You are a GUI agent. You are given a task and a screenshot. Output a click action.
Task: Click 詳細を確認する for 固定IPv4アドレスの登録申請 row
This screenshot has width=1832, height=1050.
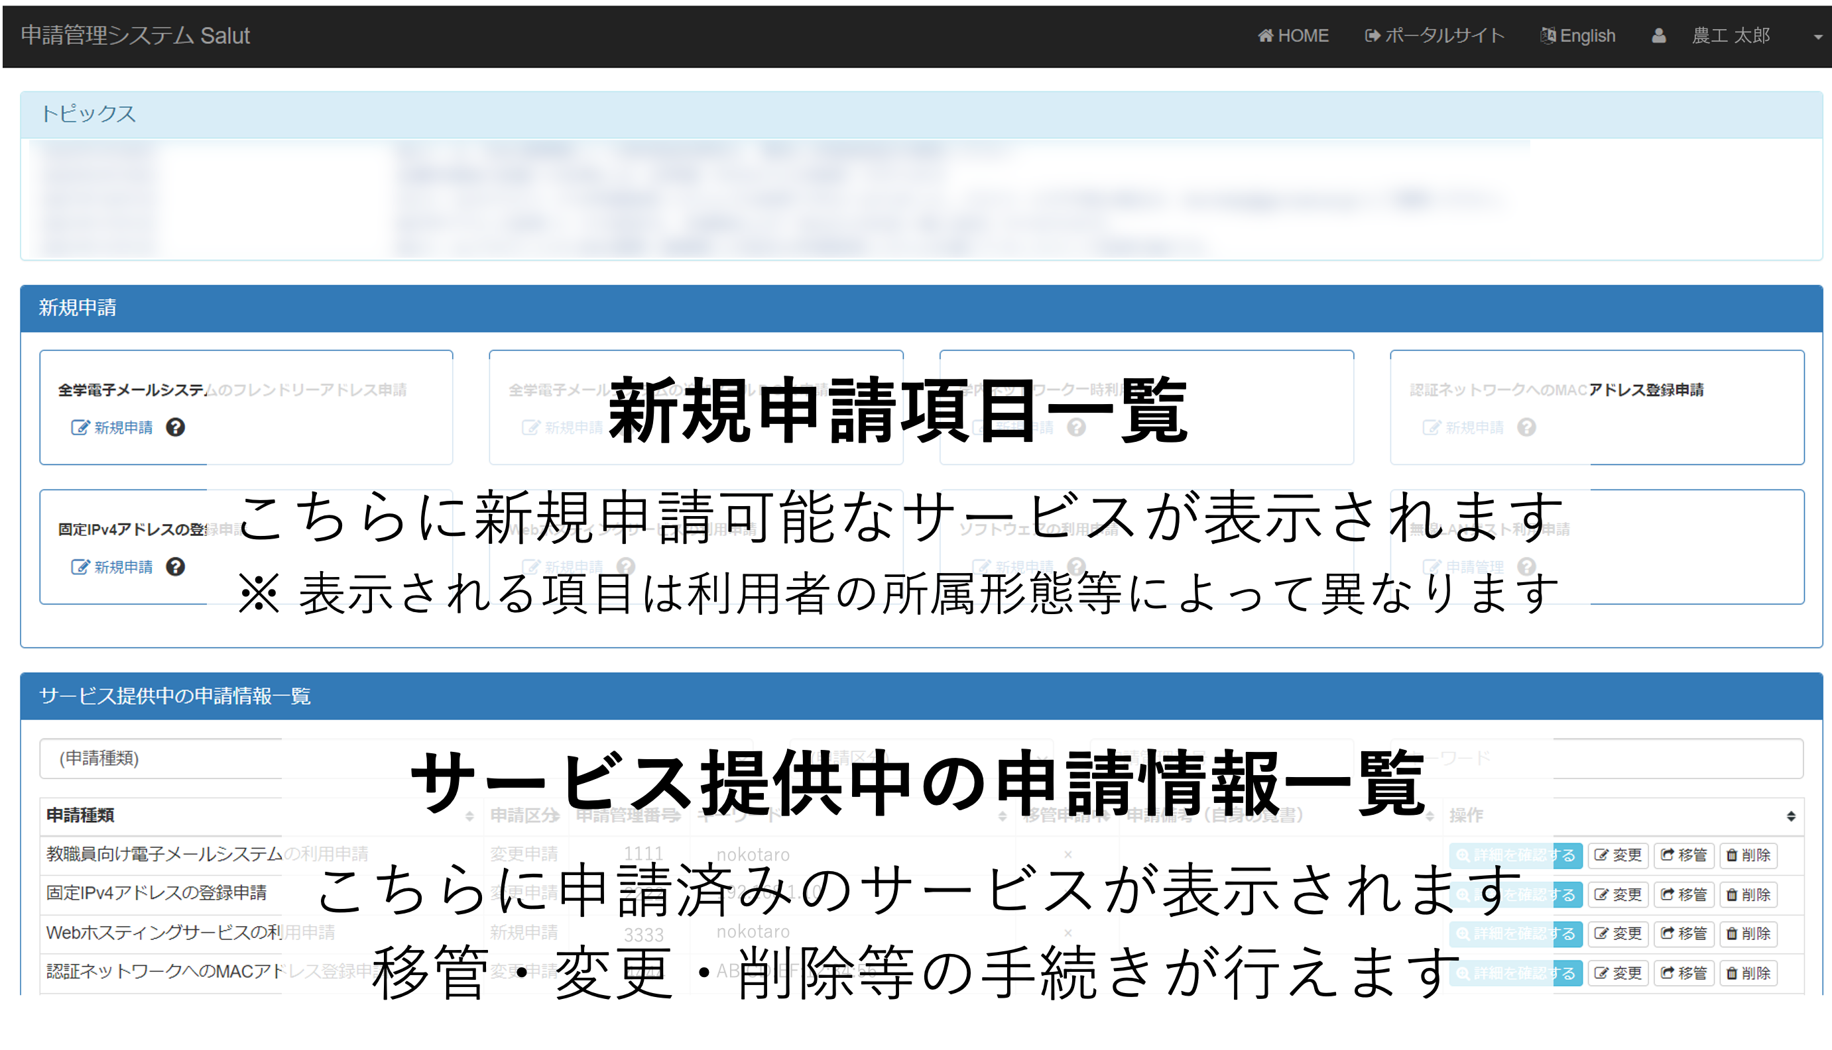(1516, 895)
